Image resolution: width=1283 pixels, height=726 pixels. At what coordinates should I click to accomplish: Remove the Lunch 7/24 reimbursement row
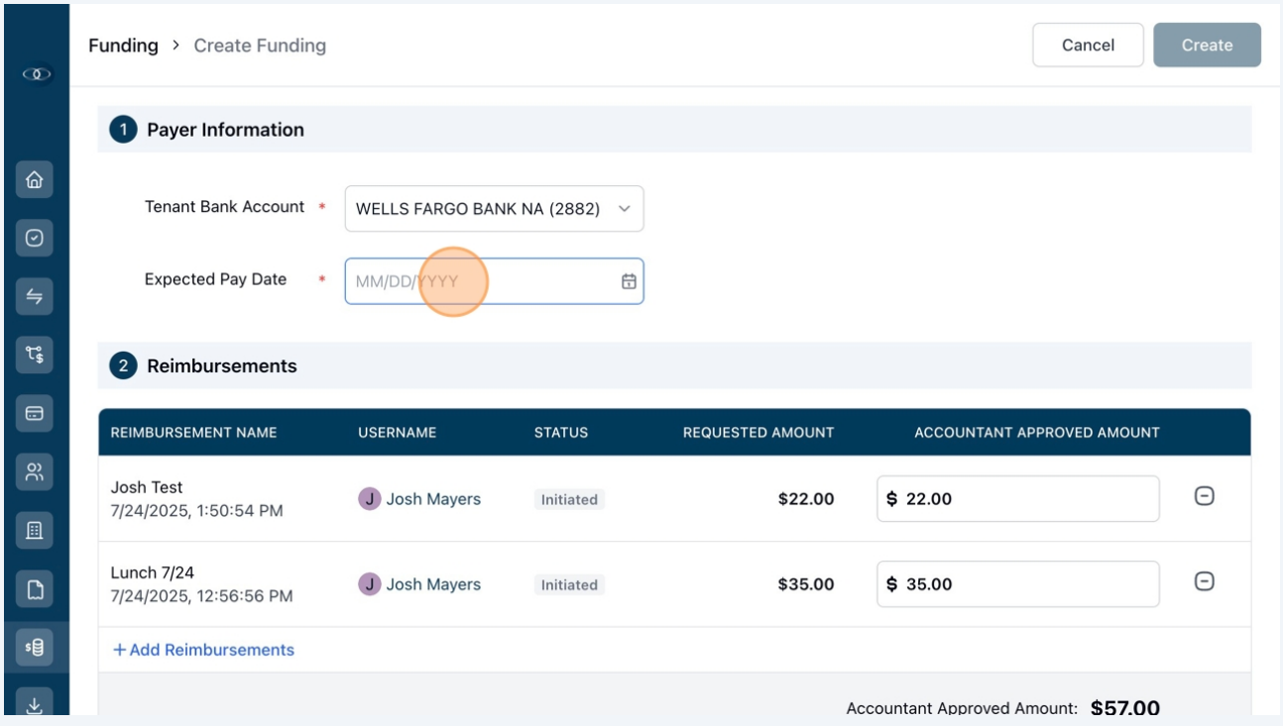point(1205,582)
